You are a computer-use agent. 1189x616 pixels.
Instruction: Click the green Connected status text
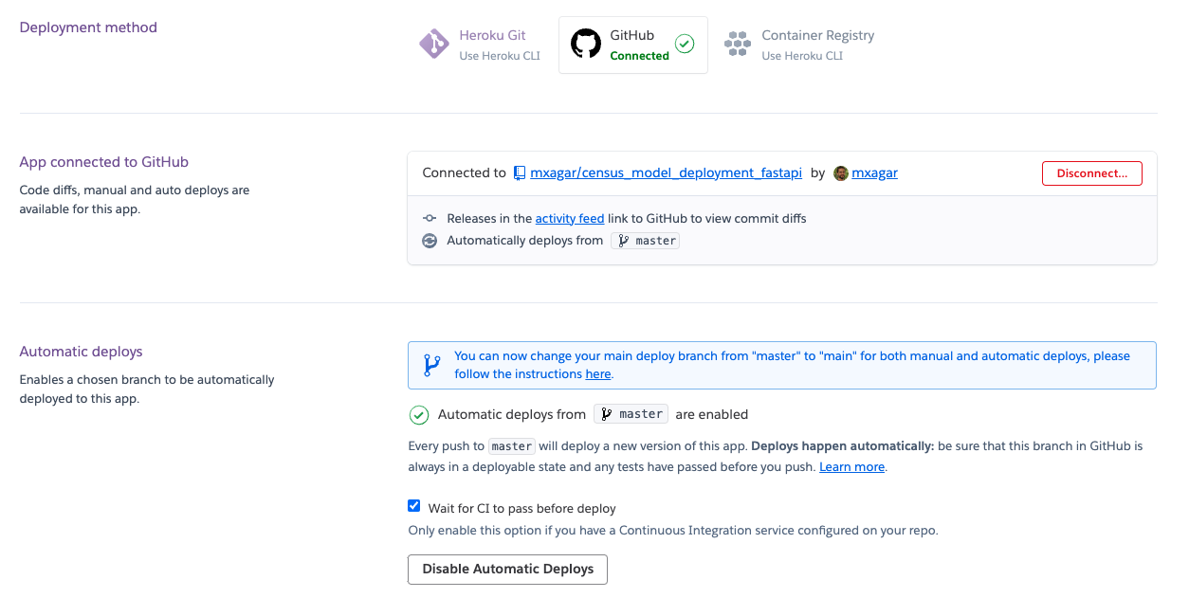point(639,56)
